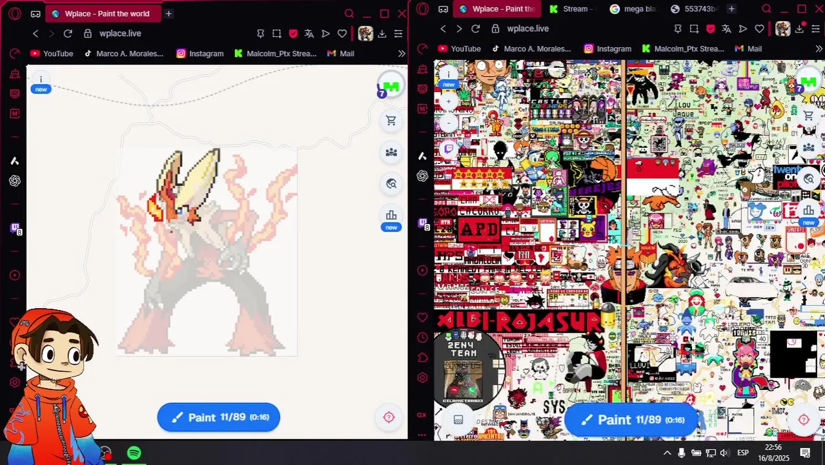Click the wplace.live address bar in right window

pyautogui.click(x=528, y=29)
